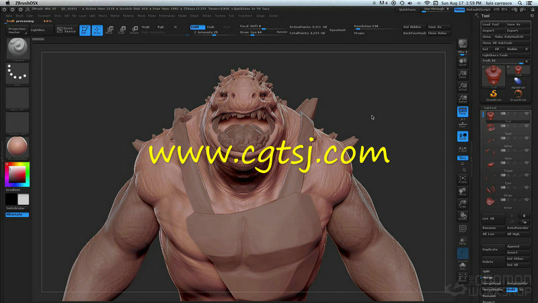Click the right shelf Scale view icon
538x303 pixels.
click(x=463, y=204)
